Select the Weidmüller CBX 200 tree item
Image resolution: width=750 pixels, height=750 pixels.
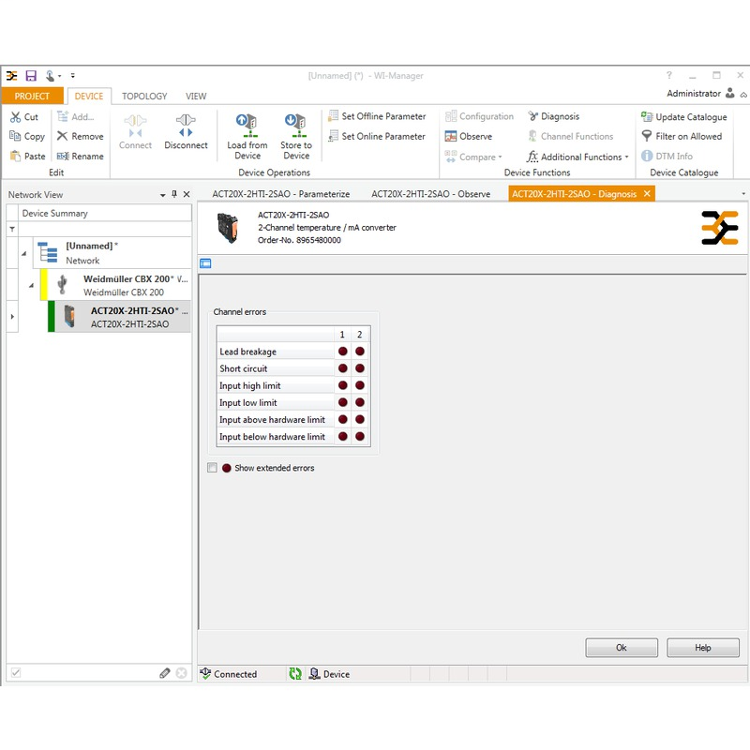tap(115, 285)
